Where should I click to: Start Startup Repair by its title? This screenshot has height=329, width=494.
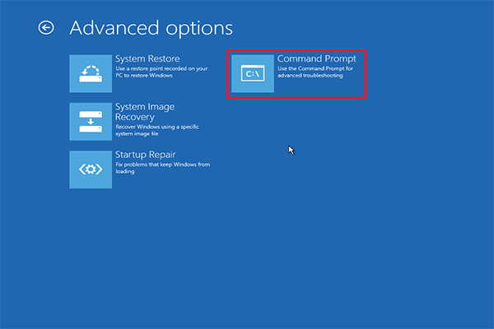coord(145,155)
